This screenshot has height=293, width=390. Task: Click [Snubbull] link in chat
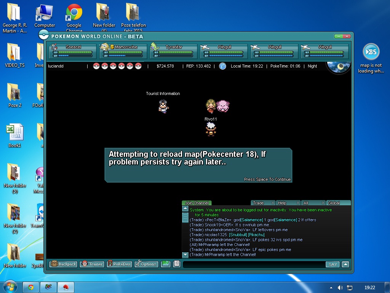click(x=238, y=235)
